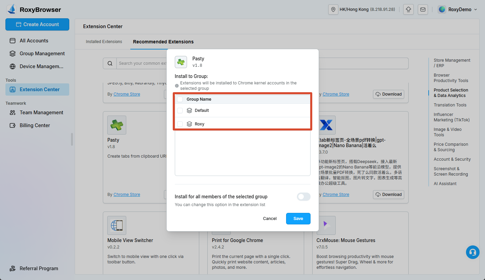The image size is (485, 280).
Task: Click the info icon beside the group hint
Action: (177, 86)
